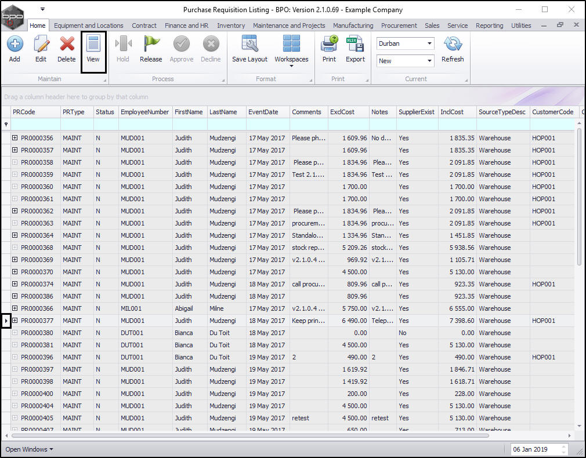586x458 pixels.
Task: Open the Durban site dropdown
Action: click(430, 43)
